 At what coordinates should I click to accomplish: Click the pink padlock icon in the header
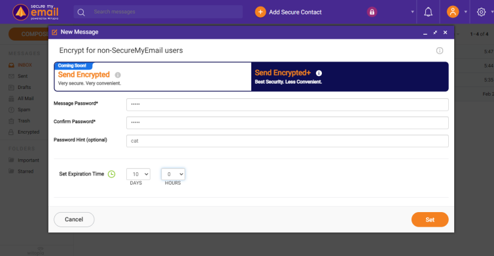tap(372, 12)
